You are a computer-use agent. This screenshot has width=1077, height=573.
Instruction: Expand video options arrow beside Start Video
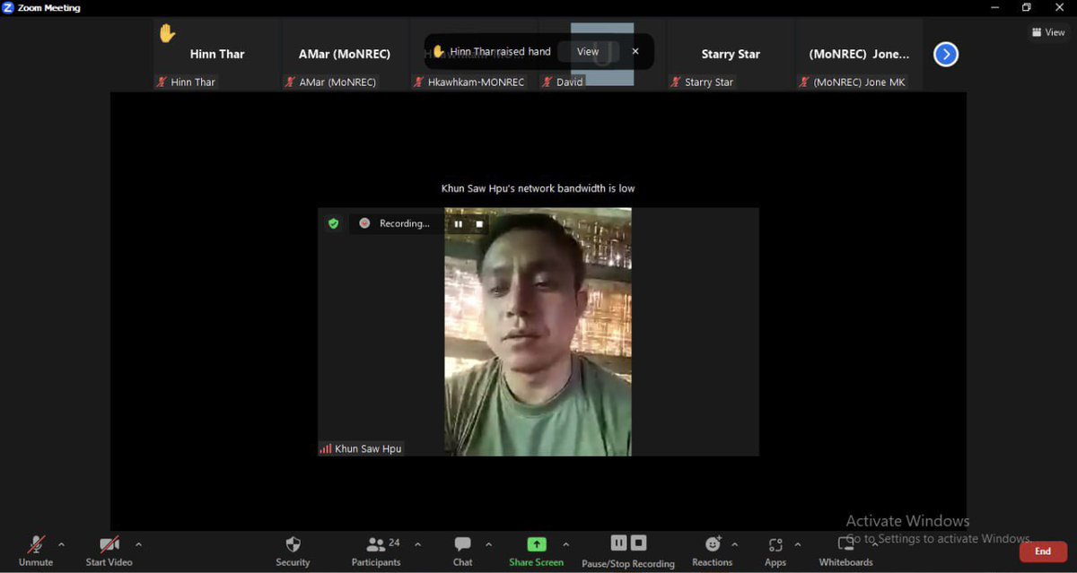pyautogui.click(x=138, y=544)
